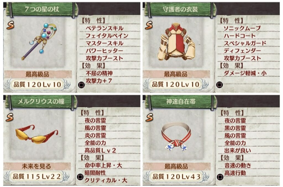
Task: Click the メルクリウスの瞳 glasses image
Action: tap(37, 134)
